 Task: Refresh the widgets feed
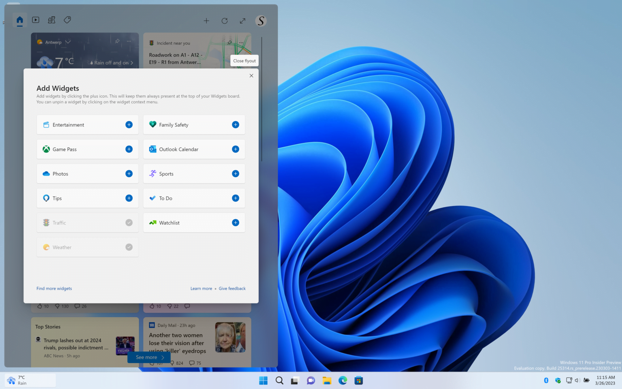point(224,21)
